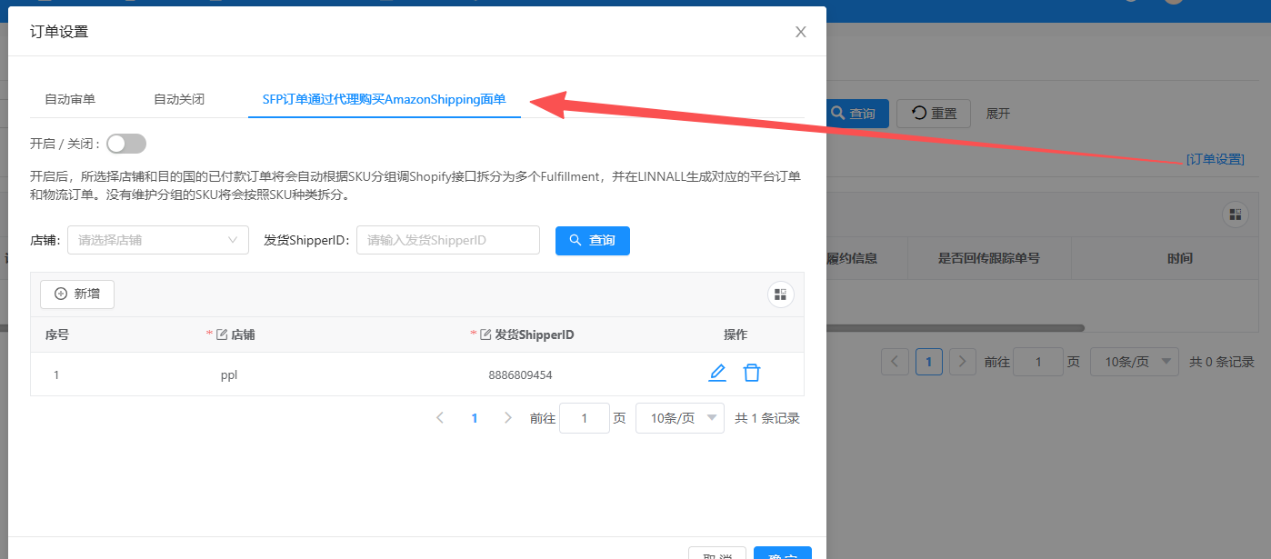Expand the 10条/页 dropdown in dialog
Viewport: 1271px width, 559px height.
click(679, 418)
